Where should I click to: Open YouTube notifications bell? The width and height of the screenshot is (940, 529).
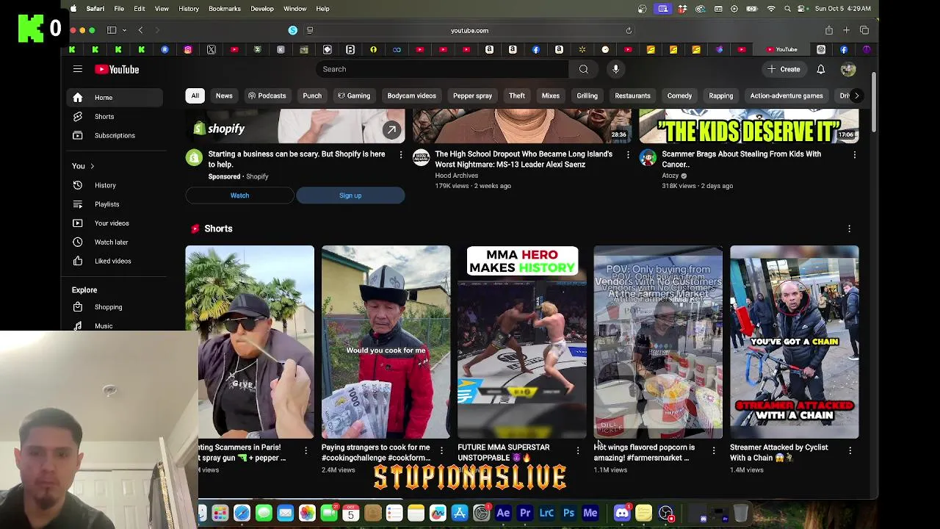click(821, 69)
